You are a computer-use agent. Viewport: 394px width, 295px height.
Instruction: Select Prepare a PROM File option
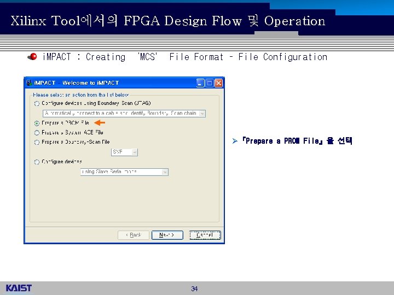pyautogui.click(x=37, y=123)
